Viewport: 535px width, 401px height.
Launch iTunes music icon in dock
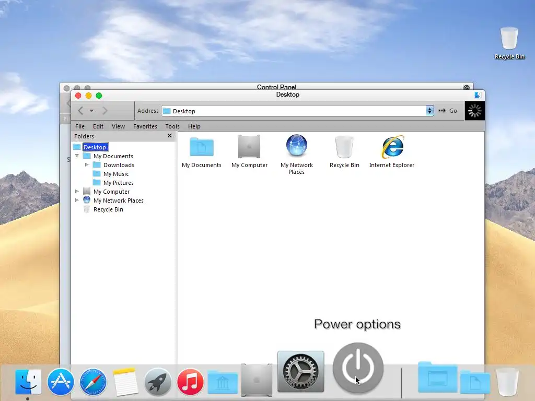coord(190,382)
